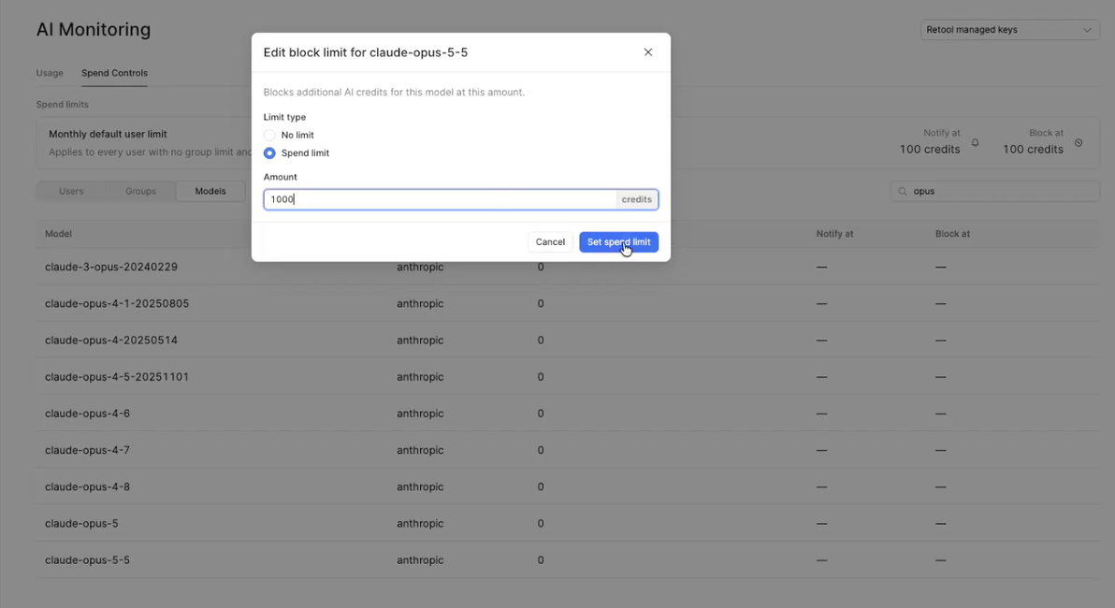The image size is (1115, 608).
Task: Open the Retool managed keys dropdown
Action: tap(1009, 30)
